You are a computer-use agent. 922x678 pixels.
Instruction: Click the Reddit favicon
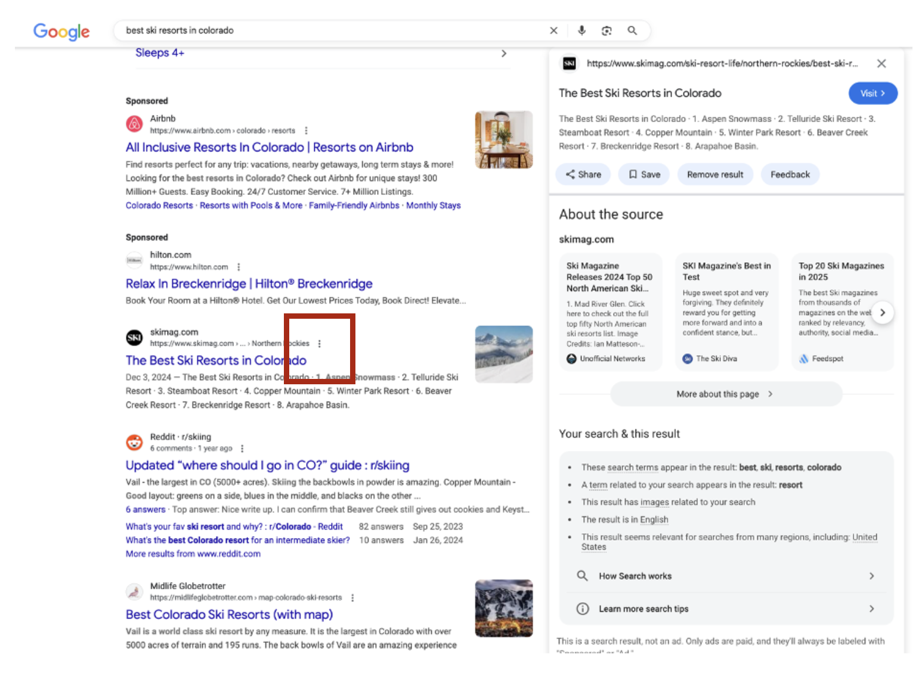coord(134,442)
